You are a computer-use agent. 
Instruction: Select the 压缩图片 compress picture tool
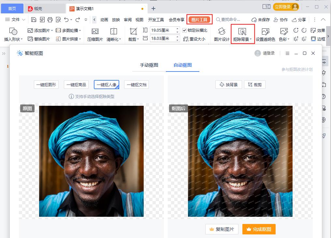(95, 34)
